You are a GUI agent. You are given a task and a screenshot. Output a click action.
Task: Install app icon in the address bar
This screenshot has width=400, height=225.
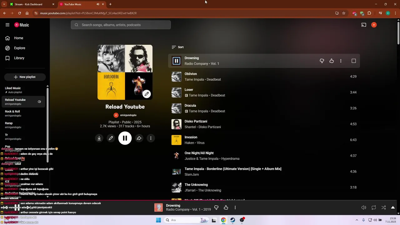[x=337, y=13]
